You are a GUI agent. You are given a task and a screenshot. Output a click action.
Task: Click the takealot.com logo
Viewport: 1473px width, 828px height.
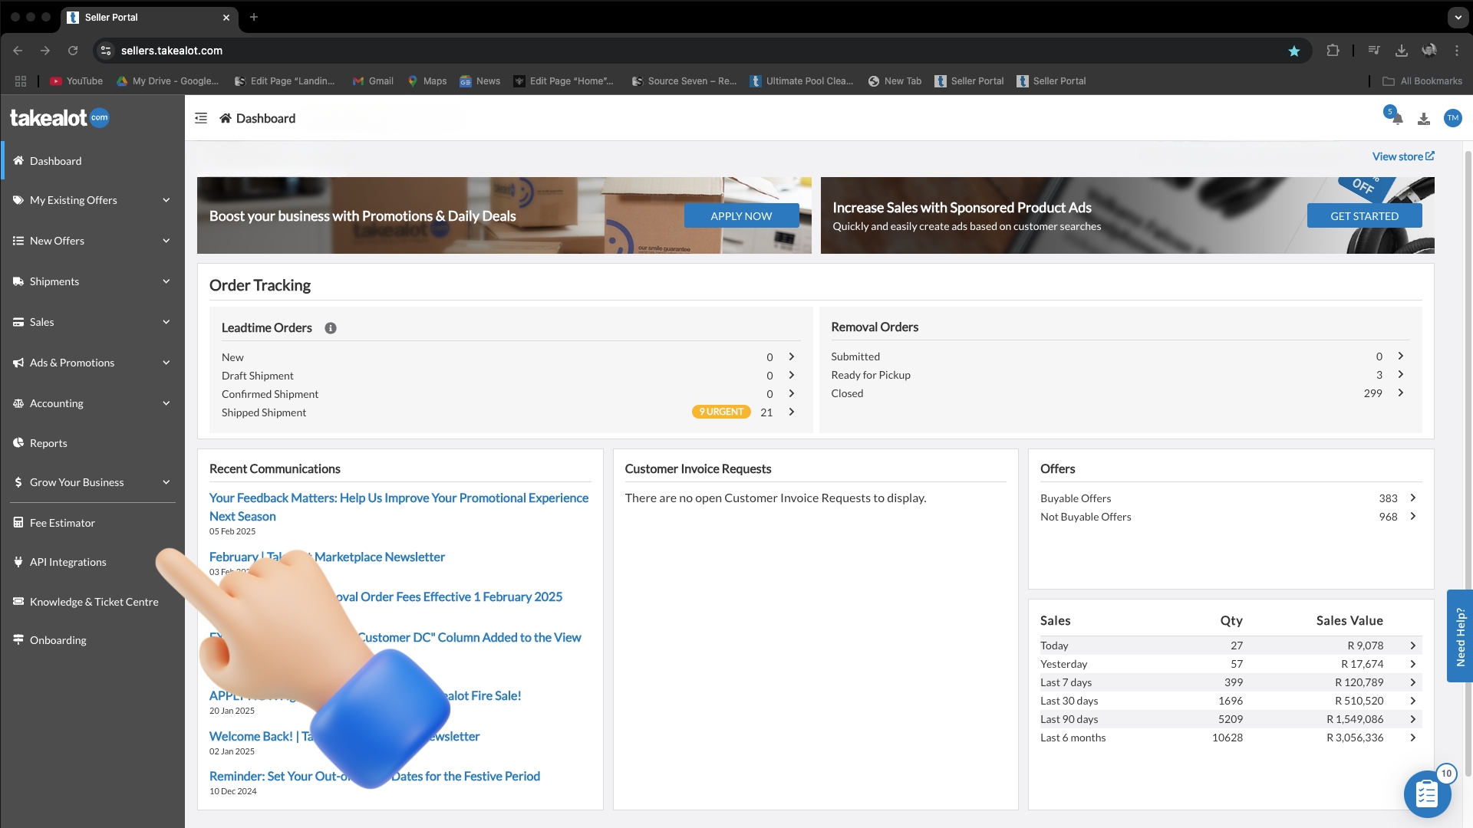click(60, 117)
